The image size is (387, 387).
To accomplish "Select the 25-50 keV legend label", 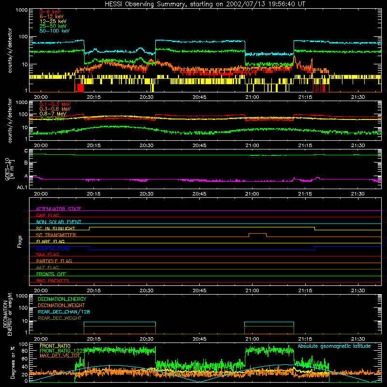I will 53,26.
